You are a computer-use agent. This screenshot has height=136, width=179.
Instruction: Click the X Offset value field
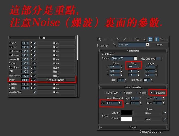(x=115, y=67)
